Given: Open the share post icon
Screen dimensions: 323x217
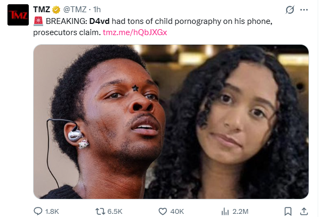Looking at the screenshot, I should pyautogui.click(x=304, y=211).
